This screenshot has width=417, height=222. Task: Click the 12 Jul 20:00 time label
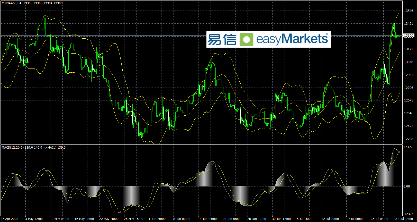(330, 219)
